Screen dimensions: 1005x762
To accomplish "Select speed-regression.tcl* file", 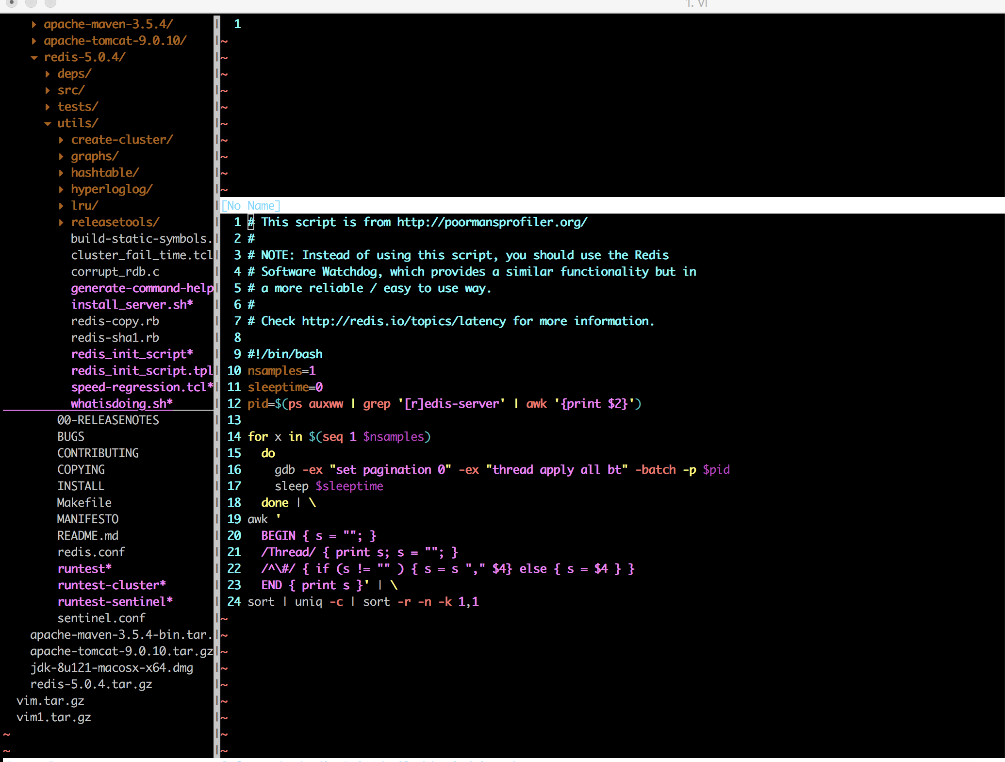I will (x=142, y=387).
